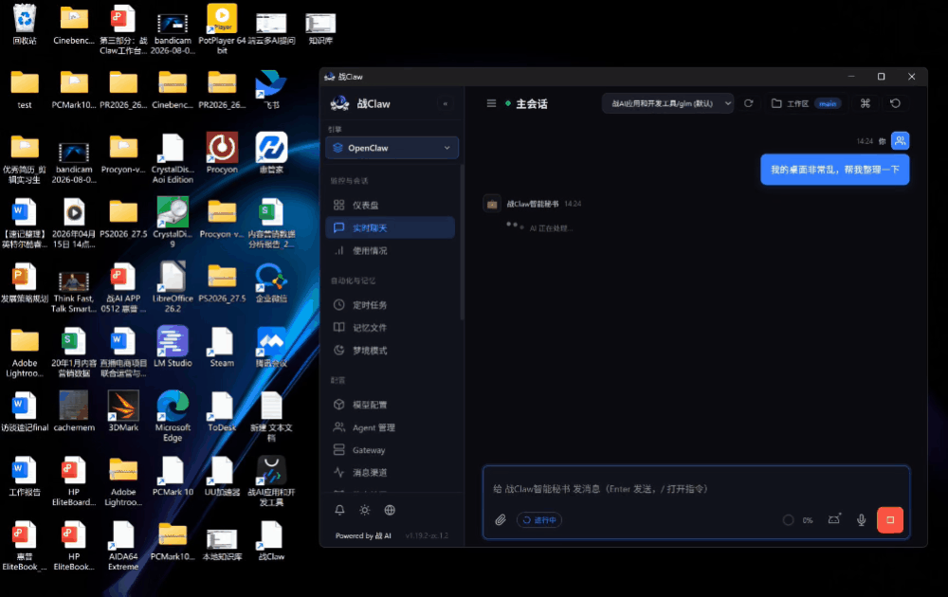This screenshot has height=597, width=948.
Task: Open 模型配置 model configuration
Action: click(x=390, y=405)
